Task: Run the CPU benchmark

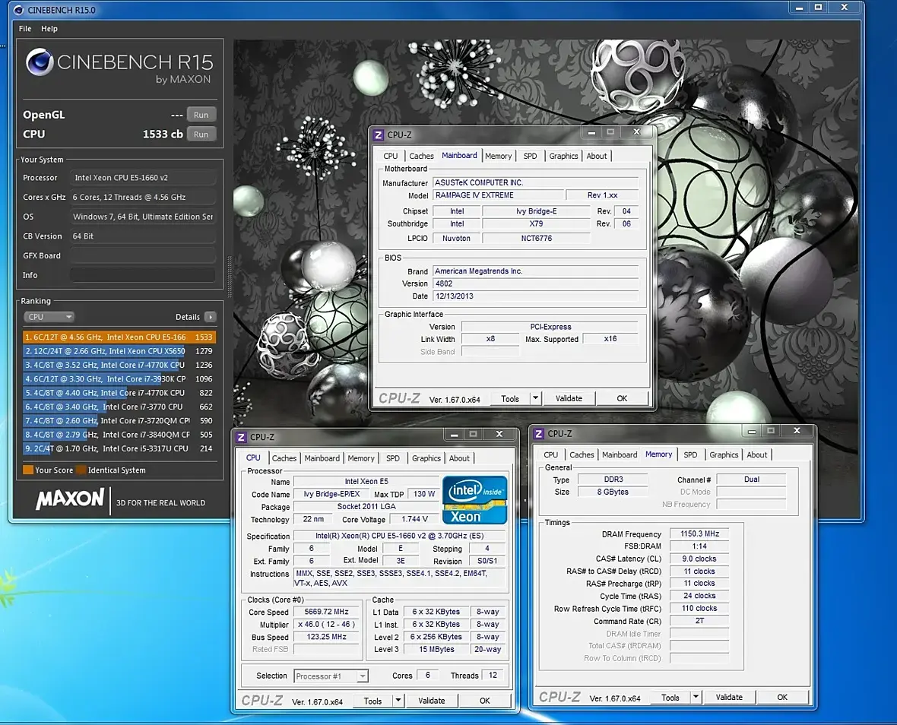Action: tap(201, 135)
